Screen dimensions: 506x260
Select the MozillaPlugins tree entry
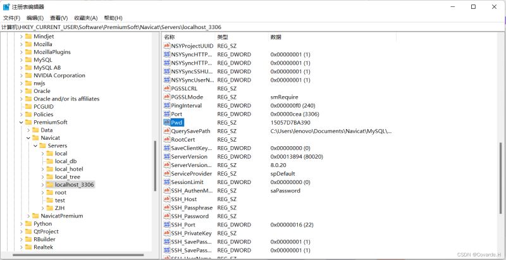click(52, 52)
